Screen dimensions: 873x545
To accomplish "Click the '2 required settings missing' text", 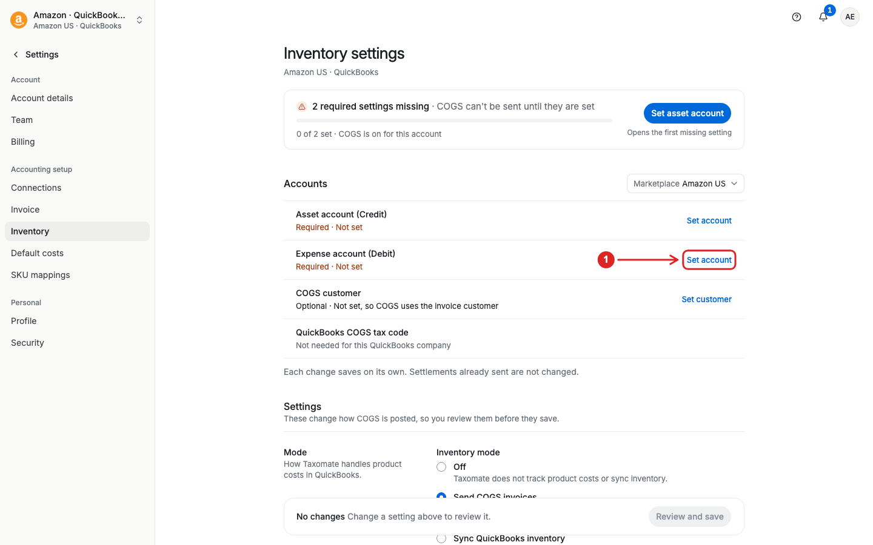I will coord(370,107).
